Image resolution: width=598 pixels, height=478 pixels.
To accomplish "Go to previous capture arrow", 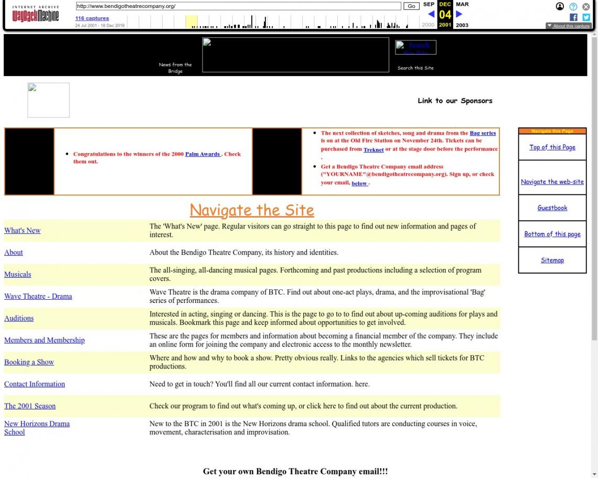I will (x=431, y=14).
